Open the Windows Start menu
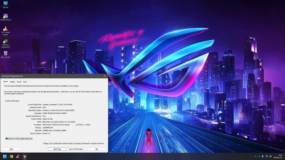The image size is (285, 160). click(5, 156)
